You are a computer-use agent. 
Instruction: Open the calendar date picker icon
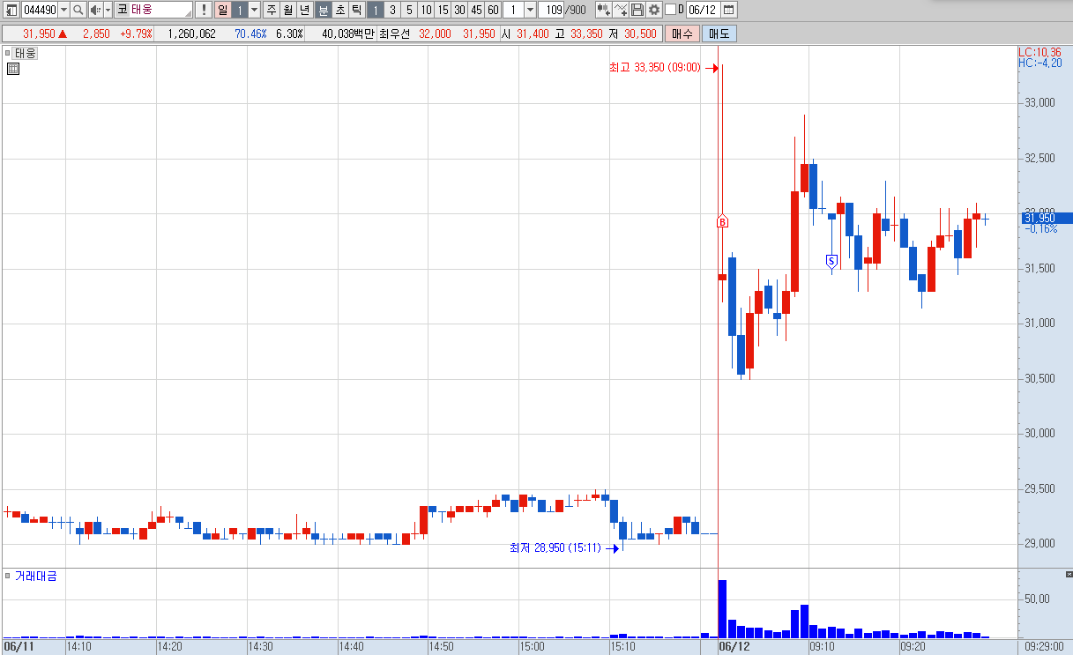coord(728,10)
